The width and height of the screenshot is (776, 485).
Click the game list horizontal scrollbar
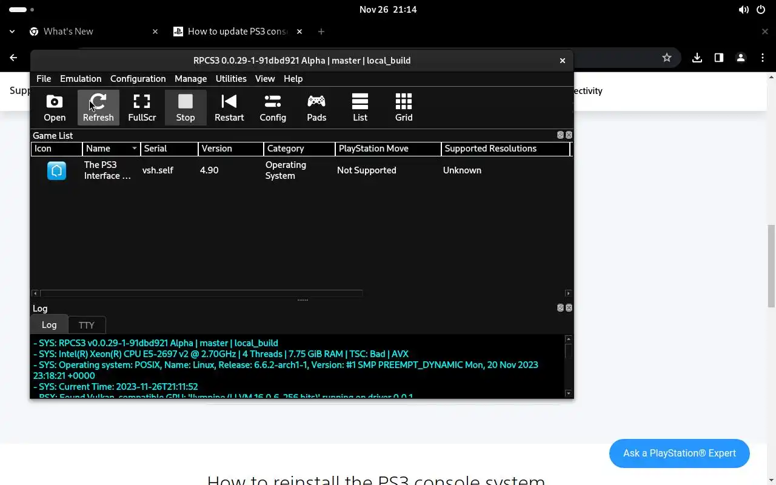[x=201, y=293]
